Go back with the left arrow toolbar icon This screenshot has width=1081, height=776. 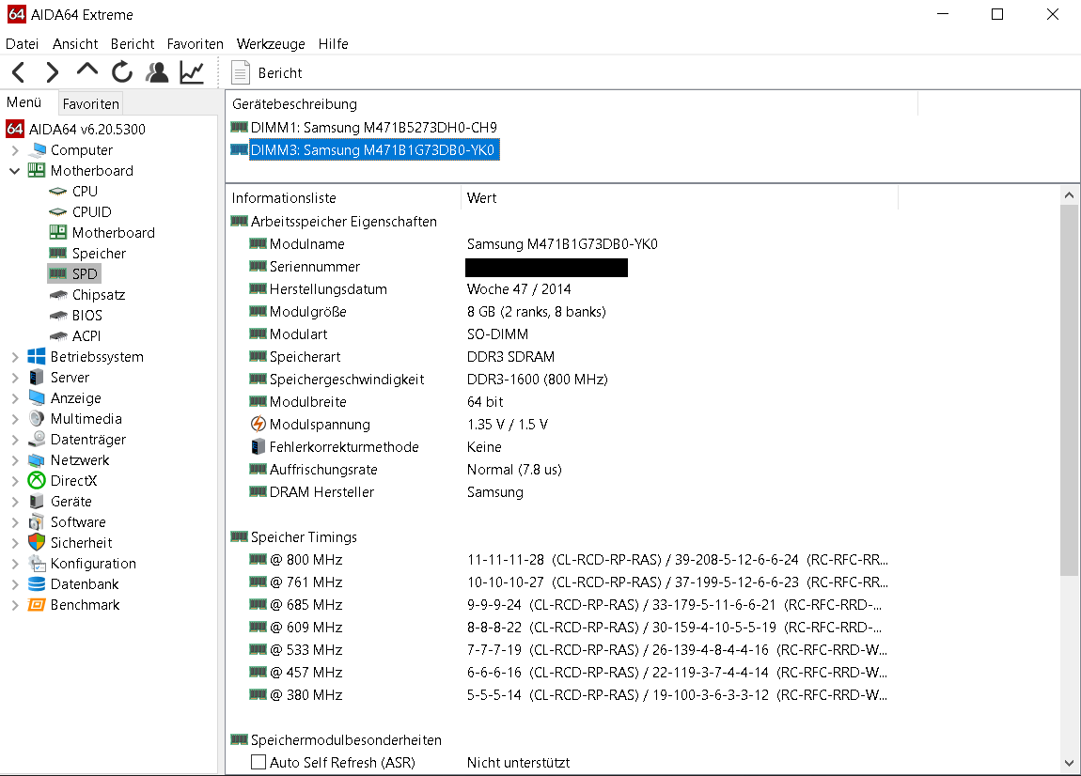[x=19, y=72]
